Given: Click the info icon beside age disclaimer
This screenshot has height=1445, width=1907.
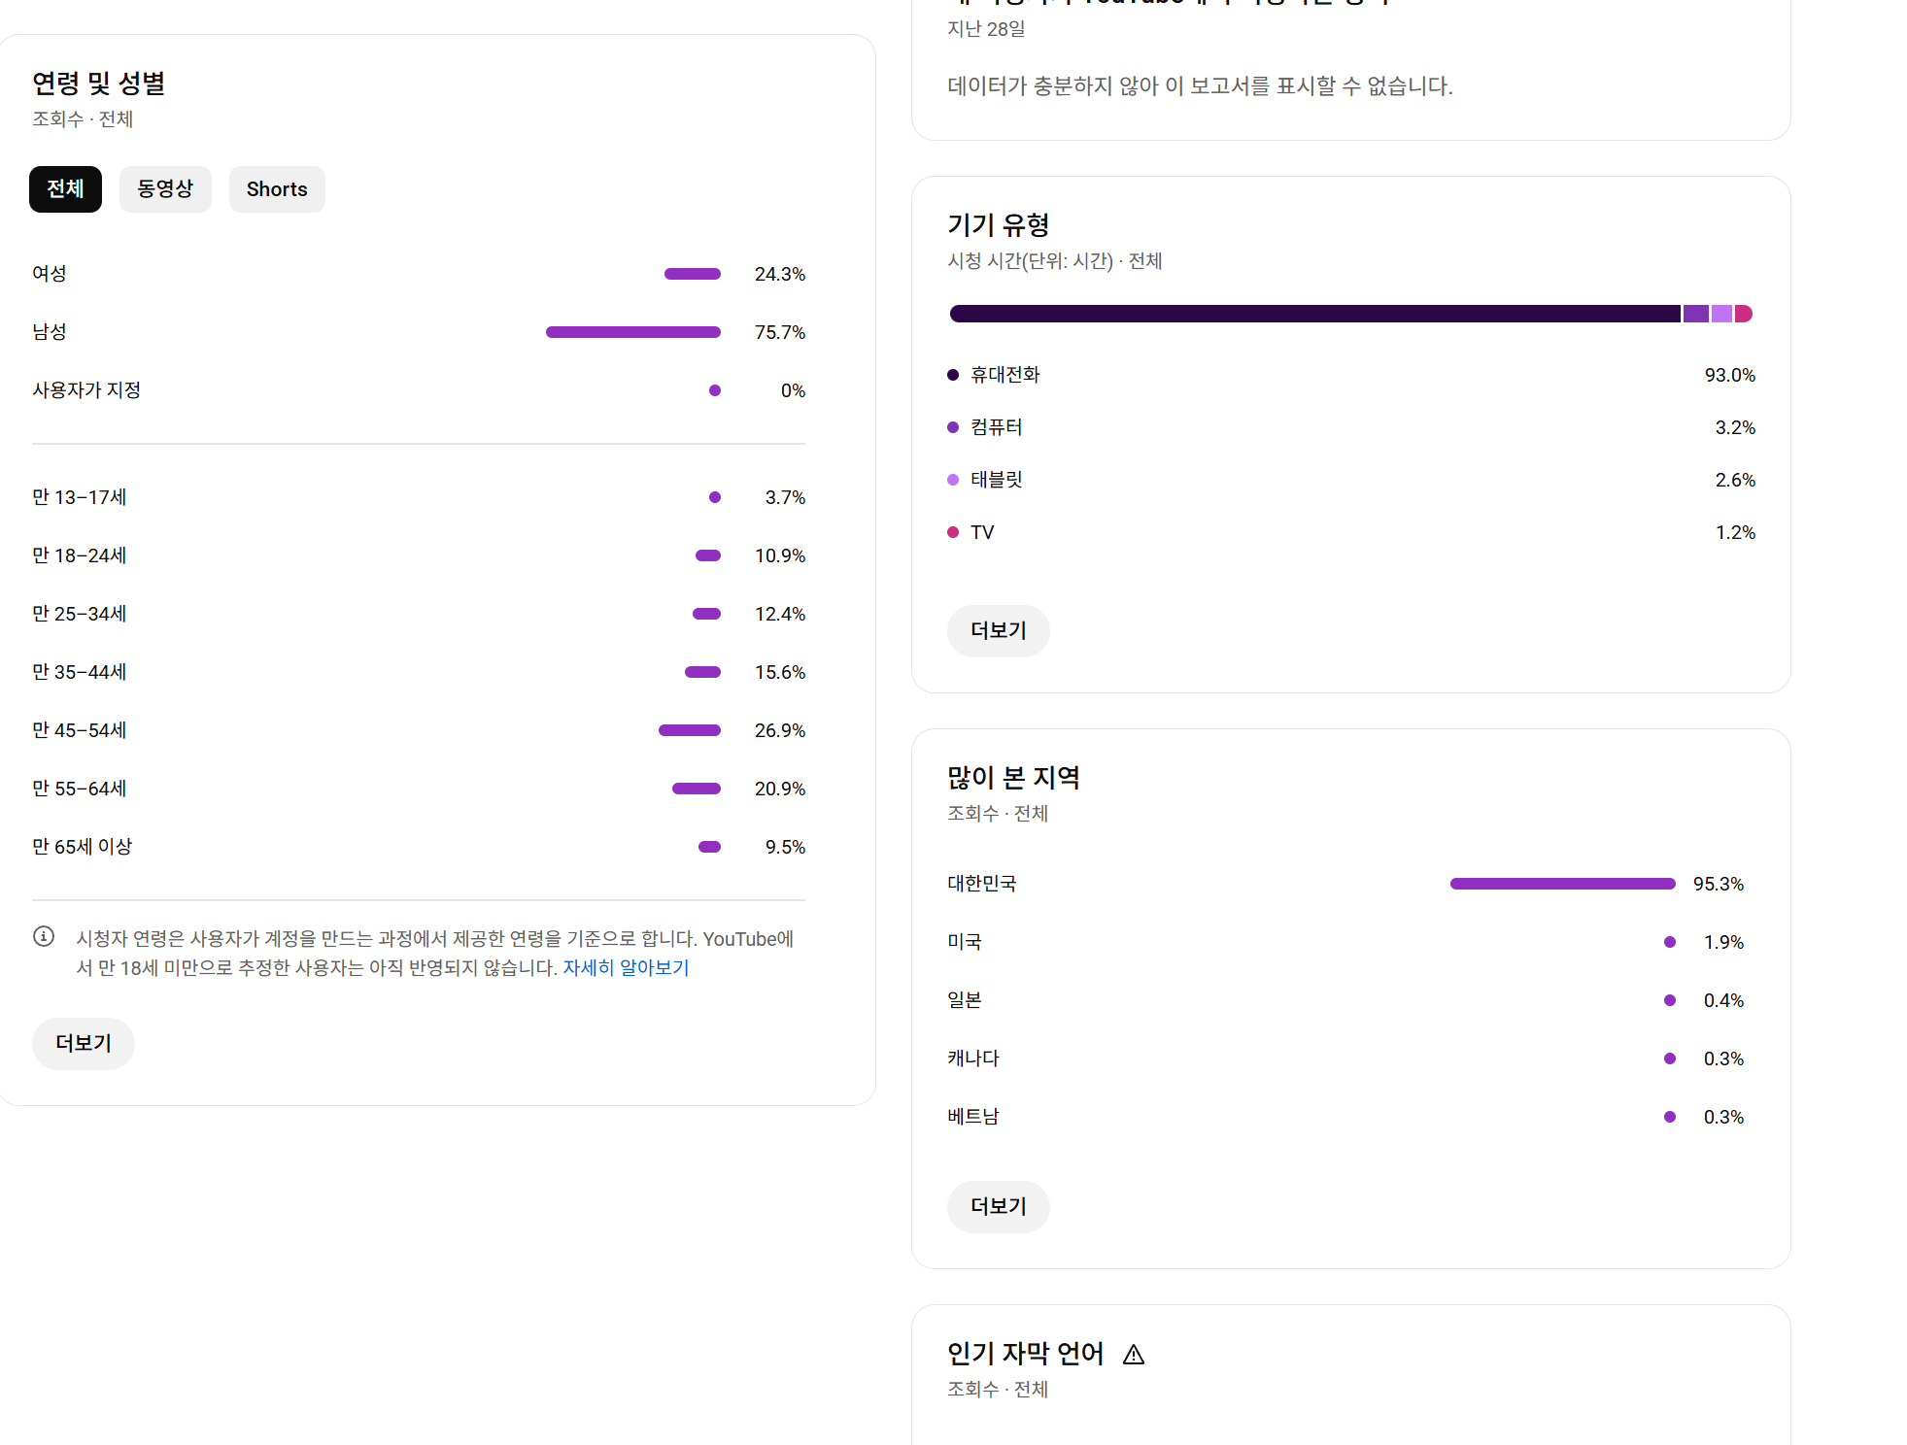Looking at the screenshot, I should (x=44, y=936).
